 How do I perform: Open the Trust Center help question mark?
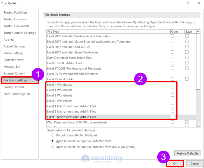pyautogui.click(x=188, y=3)
